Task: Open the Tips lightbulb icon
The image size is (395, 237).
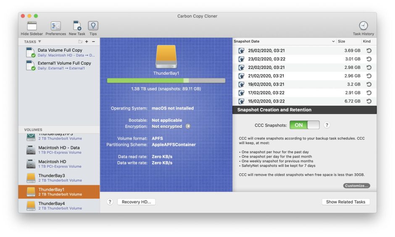Action: [x=93, y=26]
